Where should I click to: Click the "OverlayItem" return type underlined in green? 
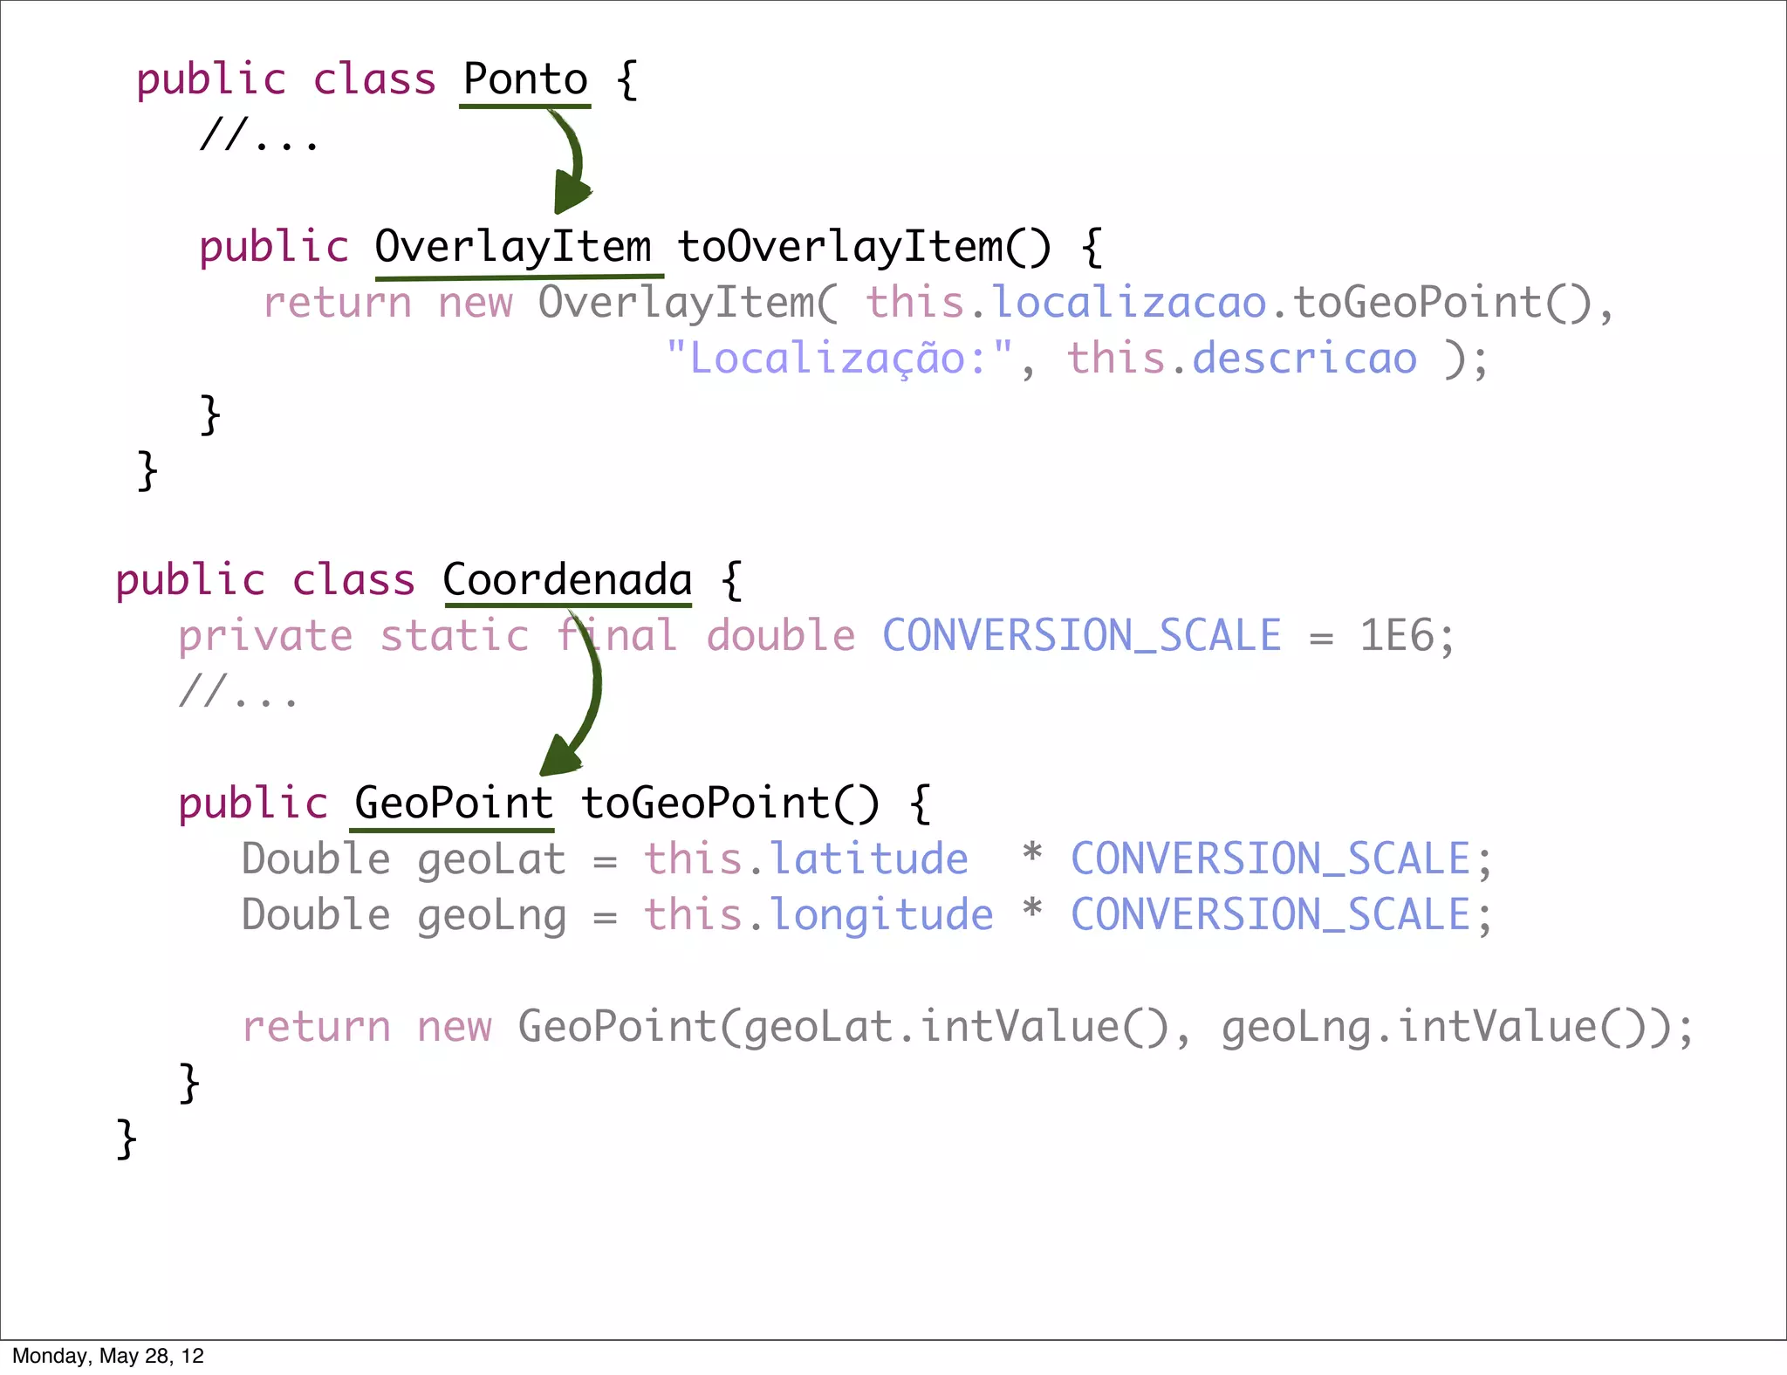(x=513, y=247)
